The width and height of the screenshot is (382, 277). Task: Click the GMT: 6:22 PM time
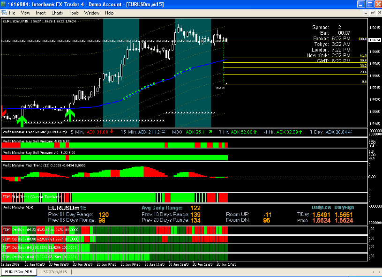point(334,60)
